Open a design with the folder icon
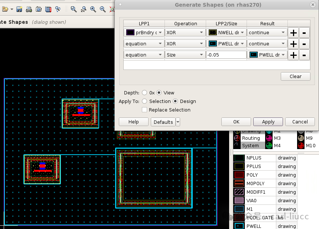This screenshot has height=229, width=319. [5, 9]
